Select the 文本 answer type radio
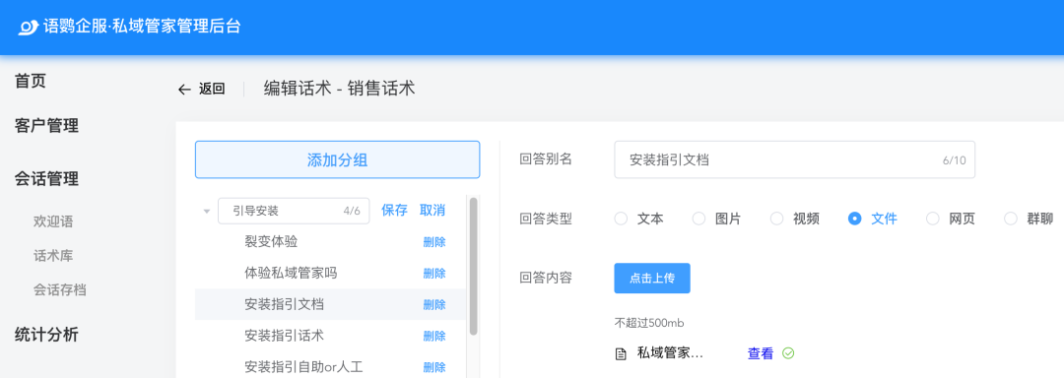The height and width of the screenshot is (378, 1064). (621, 219)
